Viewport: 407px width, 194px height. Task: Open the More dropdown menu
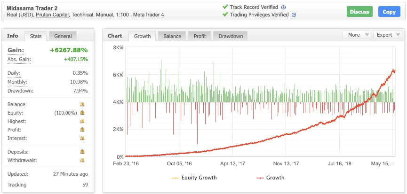pyautogui.click(x=357, y=35)
